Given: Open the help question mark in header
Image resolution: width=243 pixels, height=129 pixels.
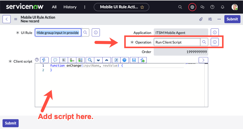Looking at the screenshot, I should coord(212,7).
